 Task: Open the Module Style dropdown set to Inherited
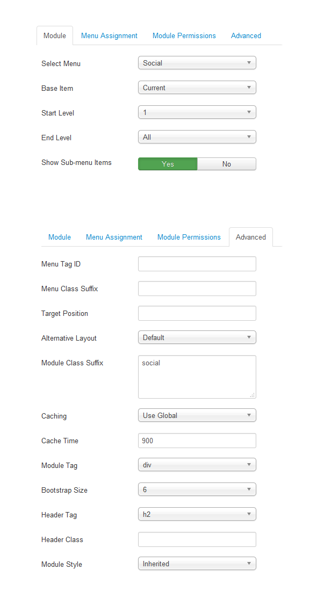point(197,564)
